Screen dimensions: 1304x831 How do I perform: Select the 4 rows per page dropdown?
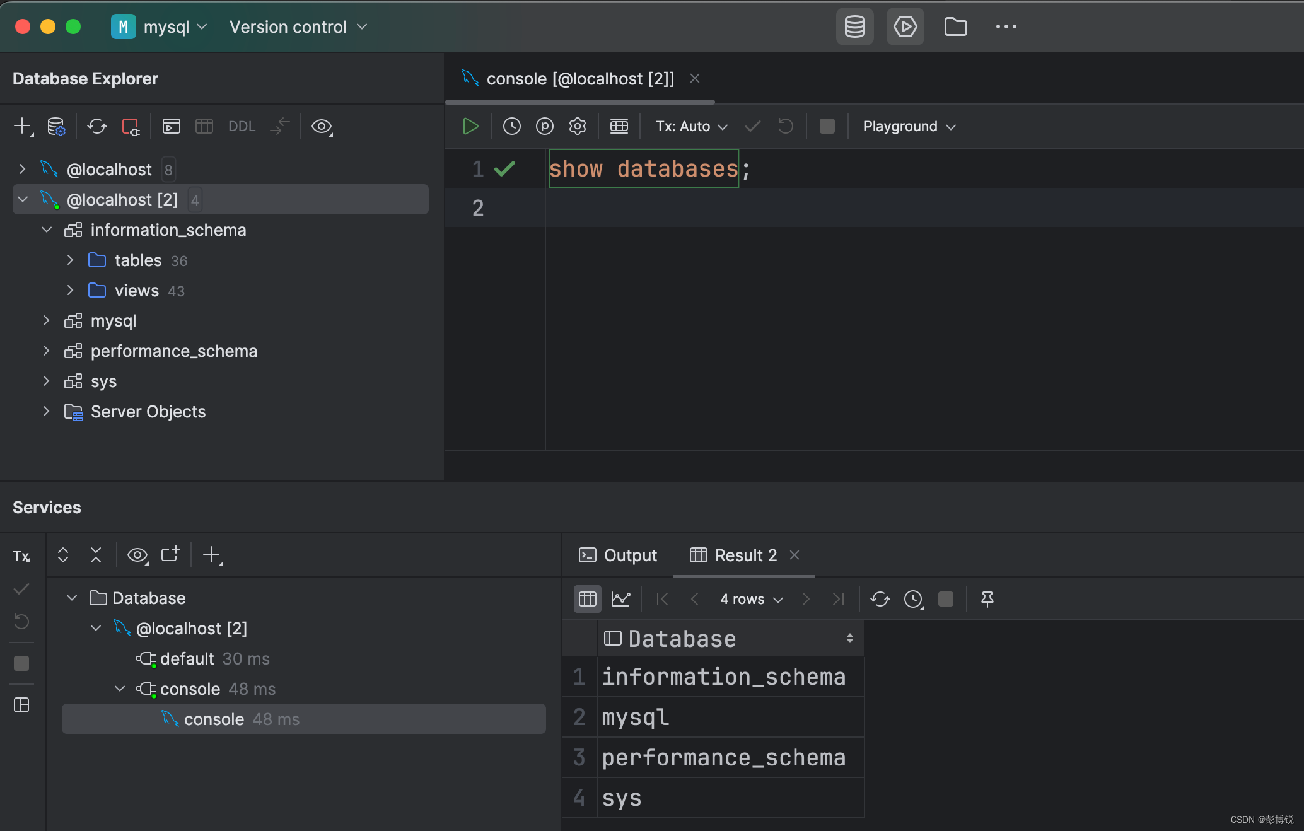coord(750,598)
